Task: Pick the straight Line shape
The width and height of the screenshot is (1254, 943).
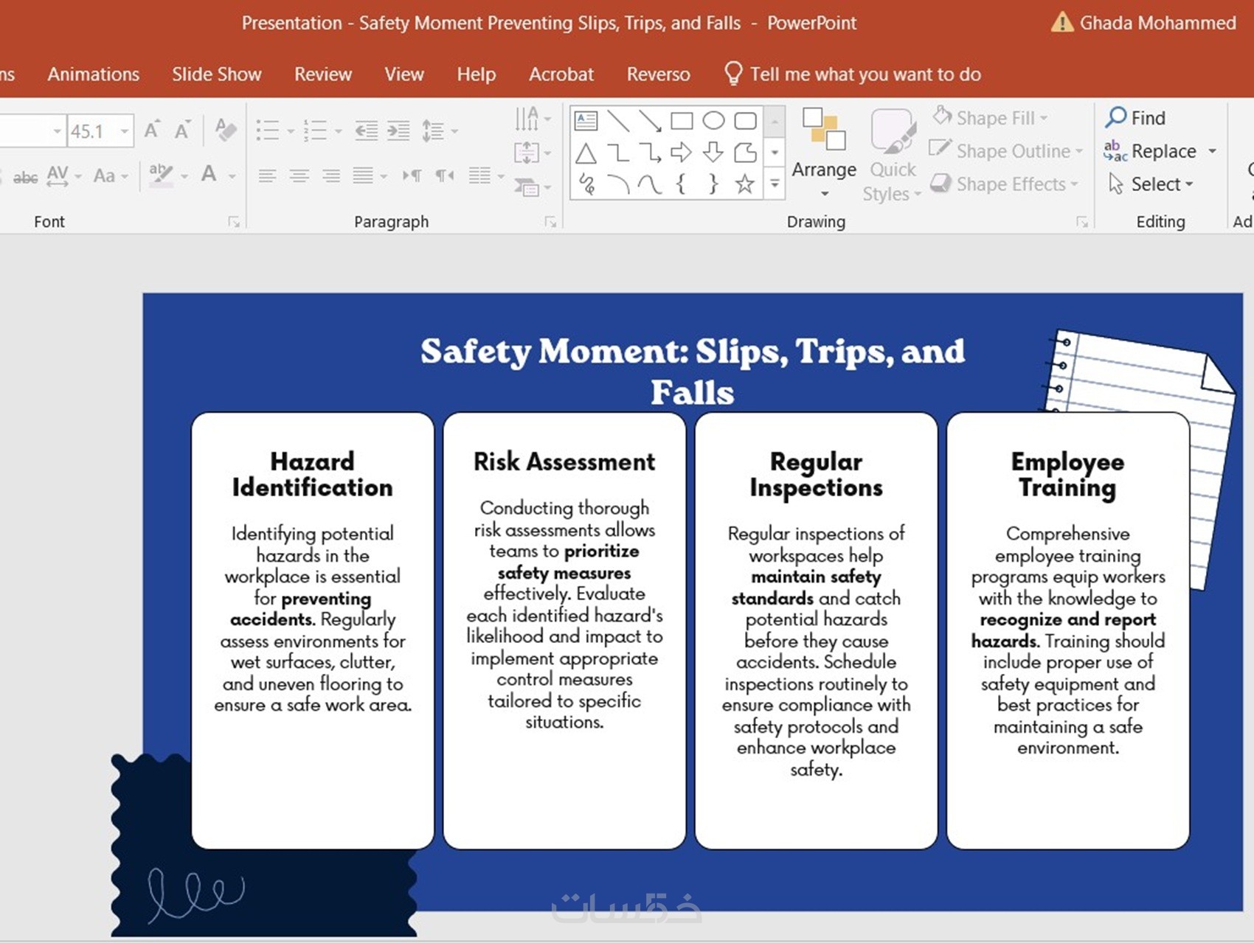Action: click(x=618, y=121)
